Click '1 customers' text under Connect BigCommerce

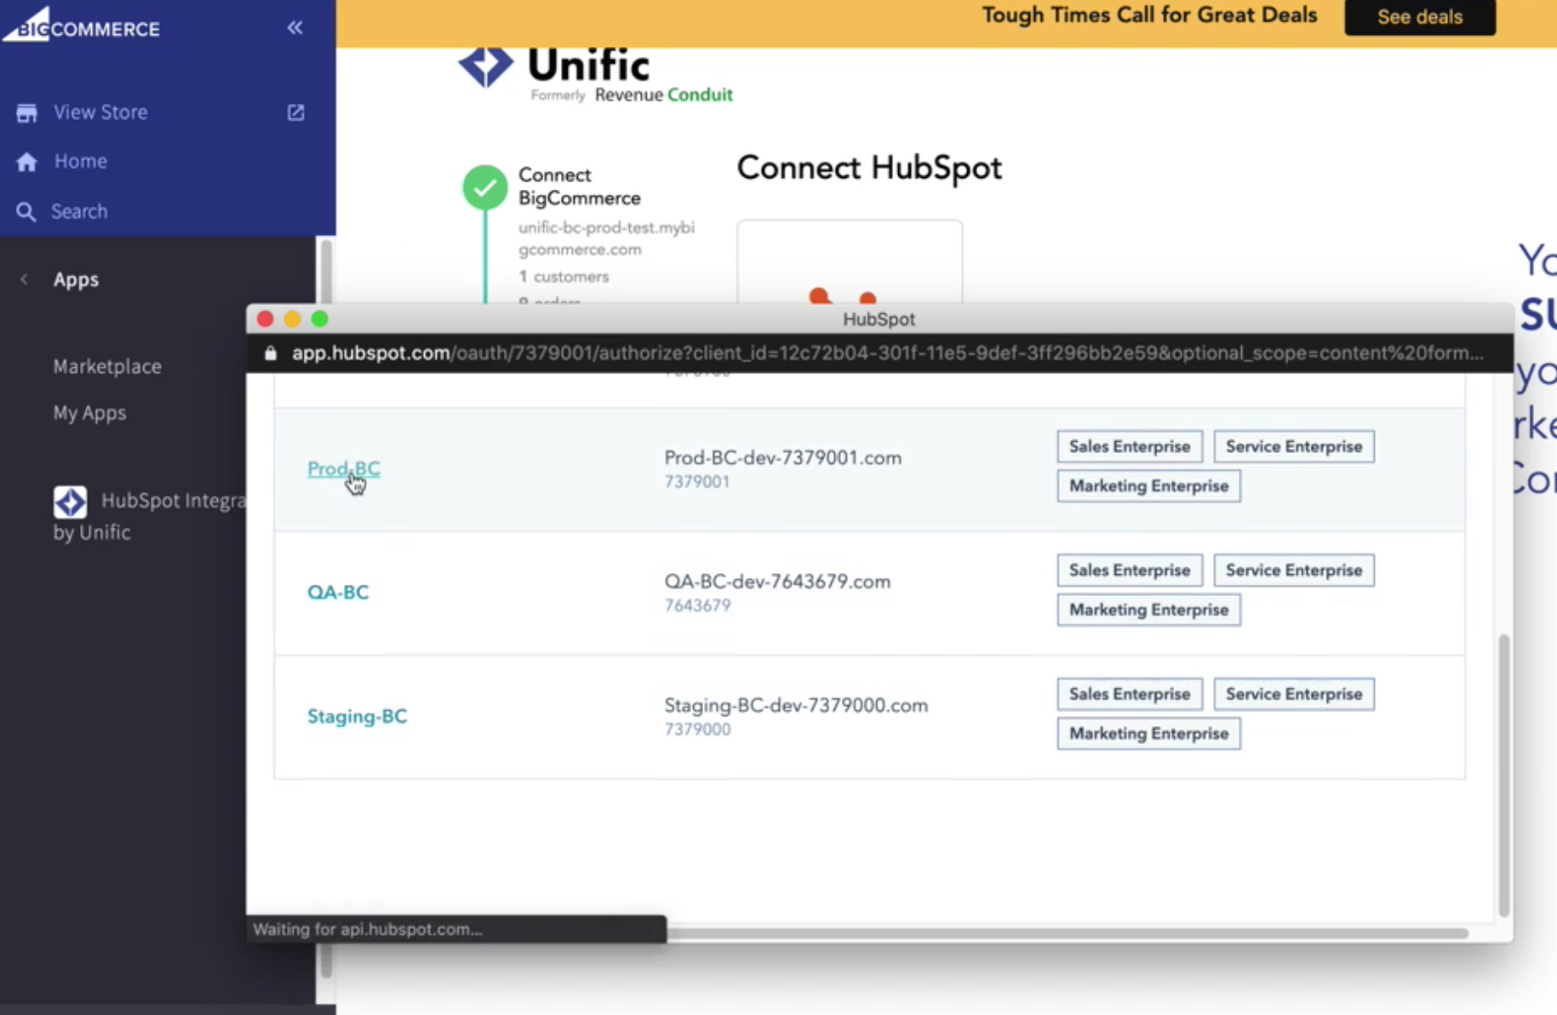564,277
